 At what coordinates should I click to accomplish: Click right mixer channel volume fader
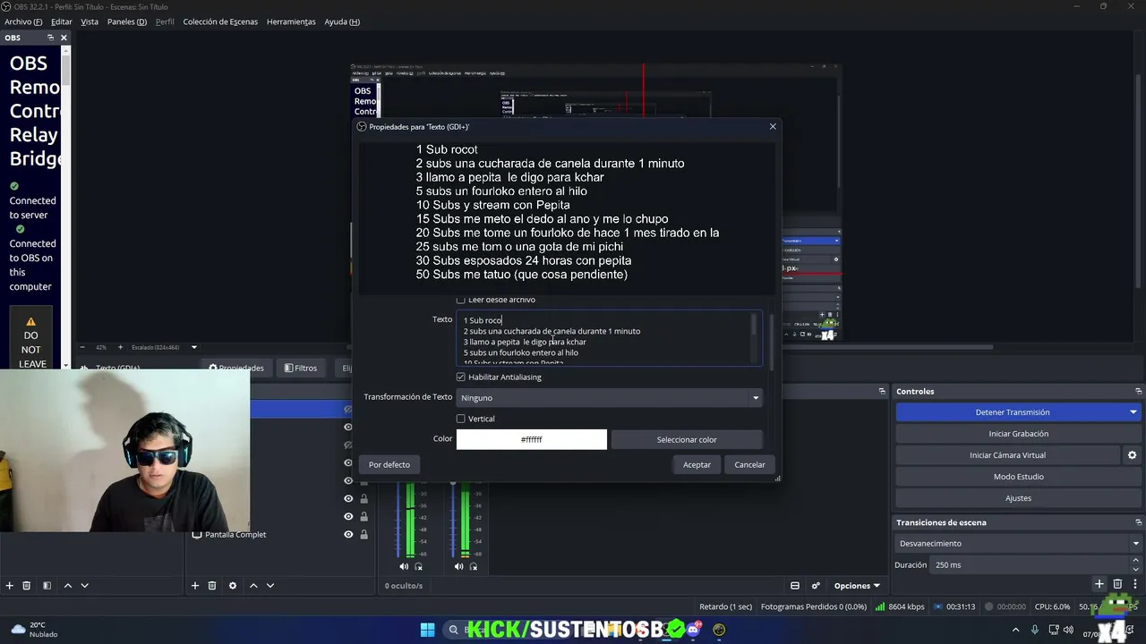pos(452,519)
